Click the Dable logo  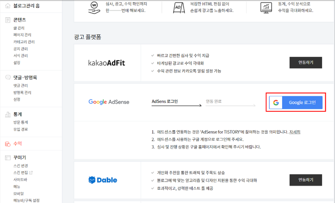pos(103,180)
